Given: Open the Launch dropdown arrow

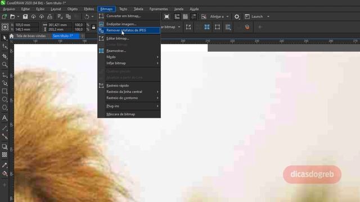Looking at the screenshot, I should coord(268,16).
